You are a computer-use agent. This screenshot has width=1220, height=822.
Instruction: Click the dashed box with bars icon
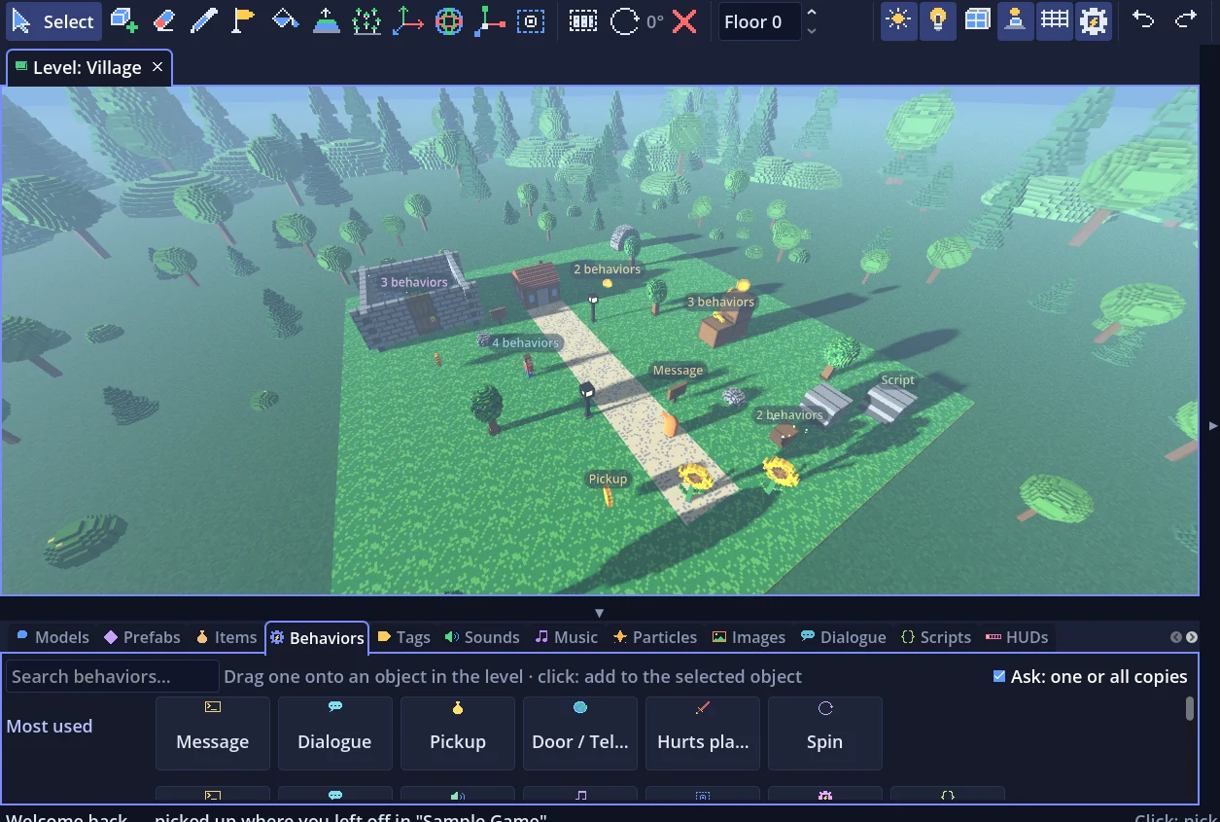(583, 21)
